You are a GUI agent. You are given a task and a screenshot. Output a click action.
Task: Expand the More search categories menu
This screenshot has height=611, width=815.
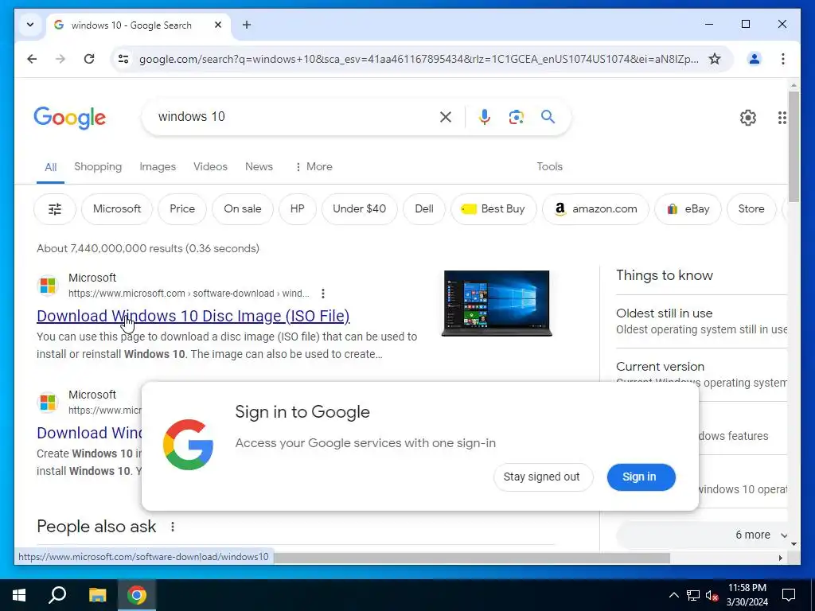pyautogui.click(x=314, y=167)
